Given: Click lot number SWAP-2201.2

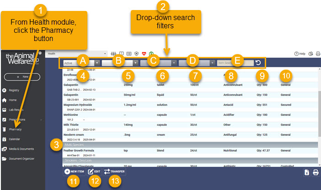Looking at the screenshot, I should 75,110.
